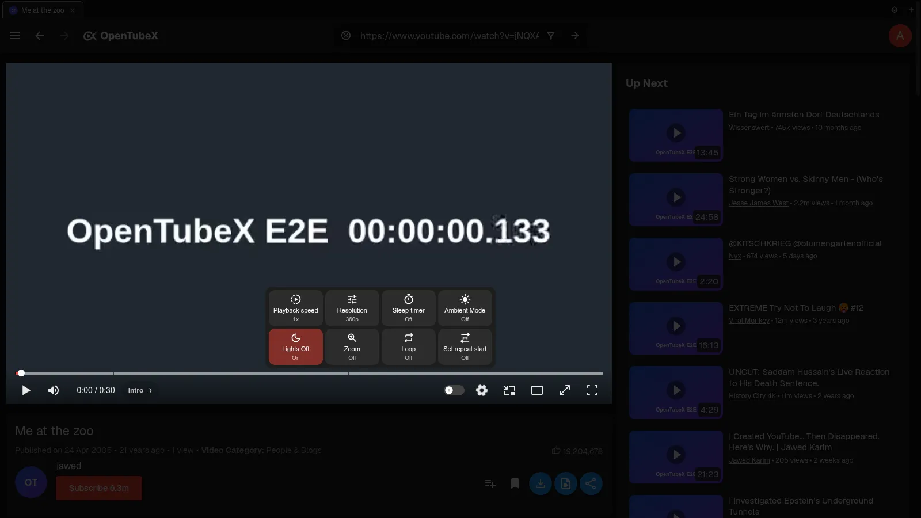Clear the URL search field
Viewport: 921px width, 518px height.
(346, 36)
